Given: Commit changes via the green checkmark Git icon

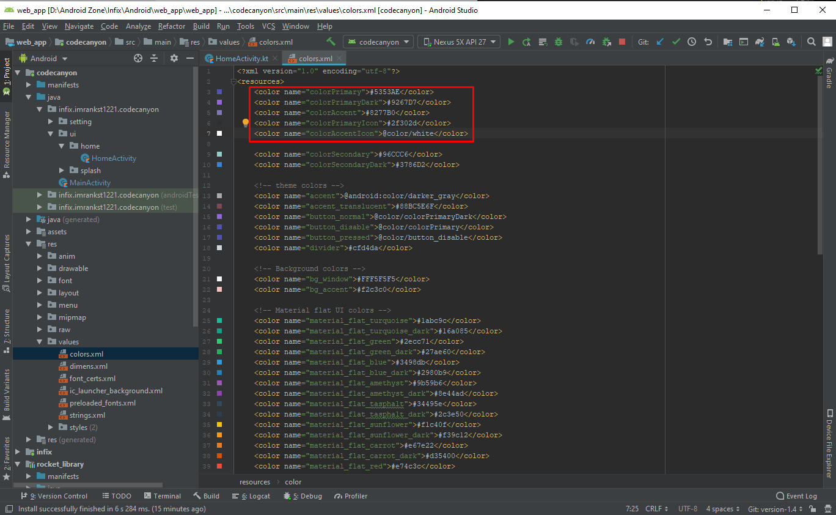Looking at the screenshot, I should (x=676, y=42).
